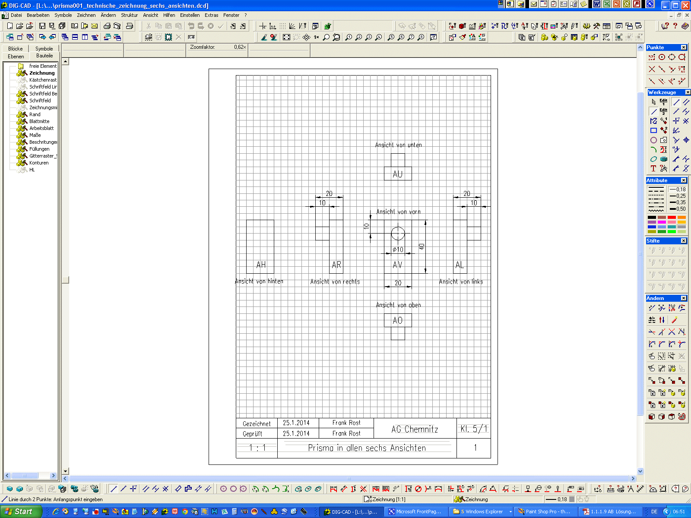Click the magnifier zoom window icon

(x=326, y=38)
